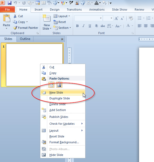Switch to the Insert ribbon tab
The image size is (154, 162).
tap(38, 10)
